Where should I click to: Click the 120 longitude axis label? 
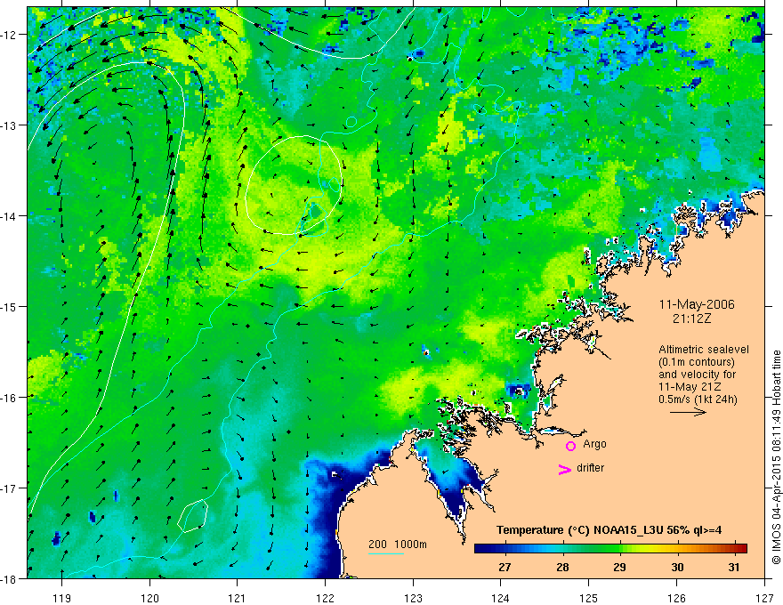(149, 599)
